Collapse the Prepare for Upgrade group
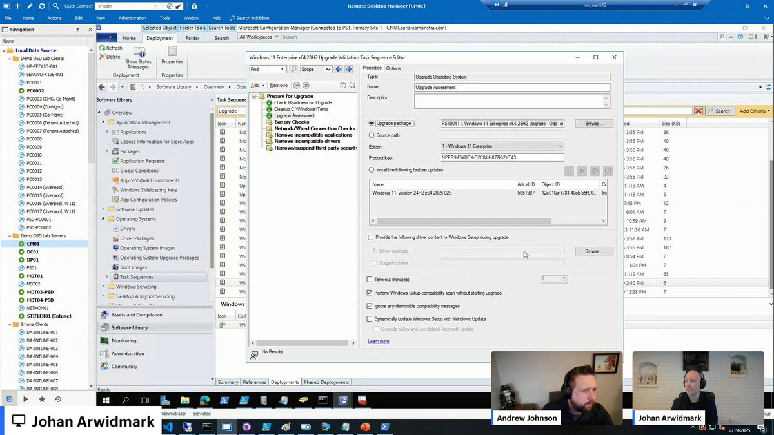 254,96
